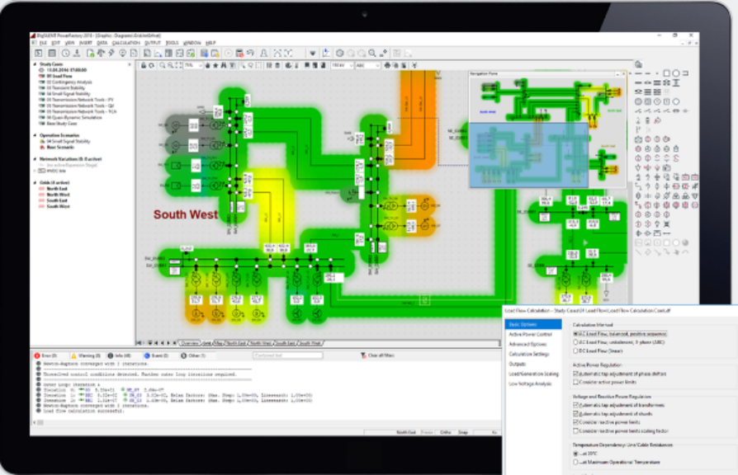
Task: Select at Maximum Operational Temperature option
Action: click(575, 462)
